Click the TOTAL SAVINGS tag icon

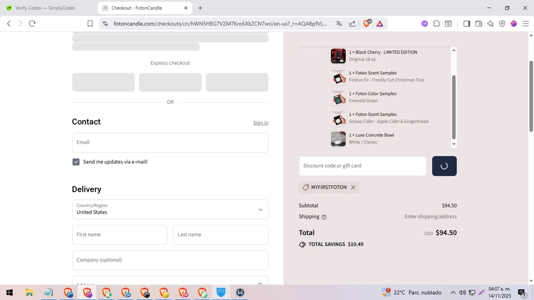point(302,244)
